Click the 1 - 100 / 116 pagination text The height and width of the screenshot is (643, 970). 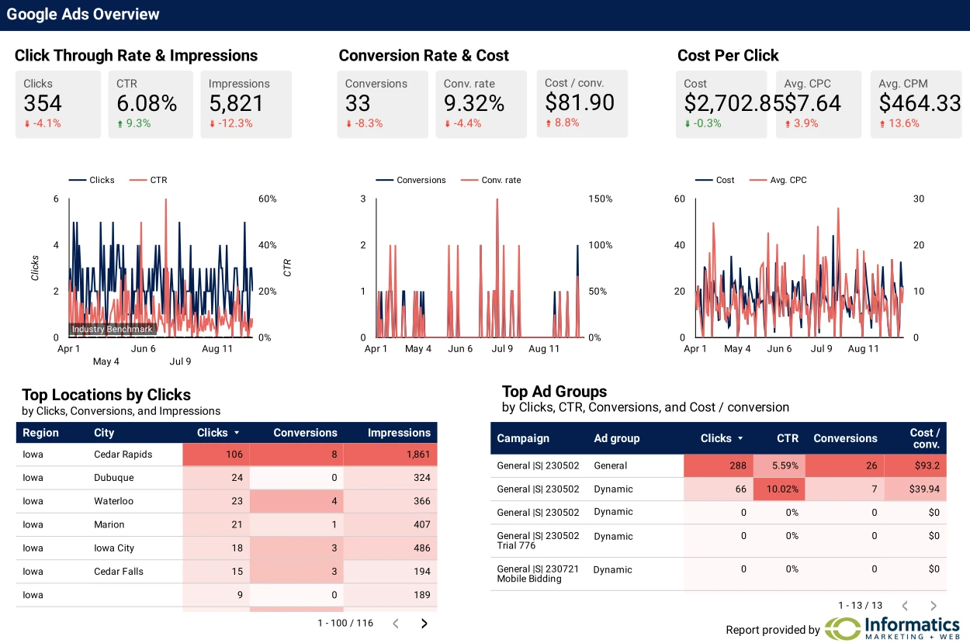pyautogui.click(x=345, y=623)
